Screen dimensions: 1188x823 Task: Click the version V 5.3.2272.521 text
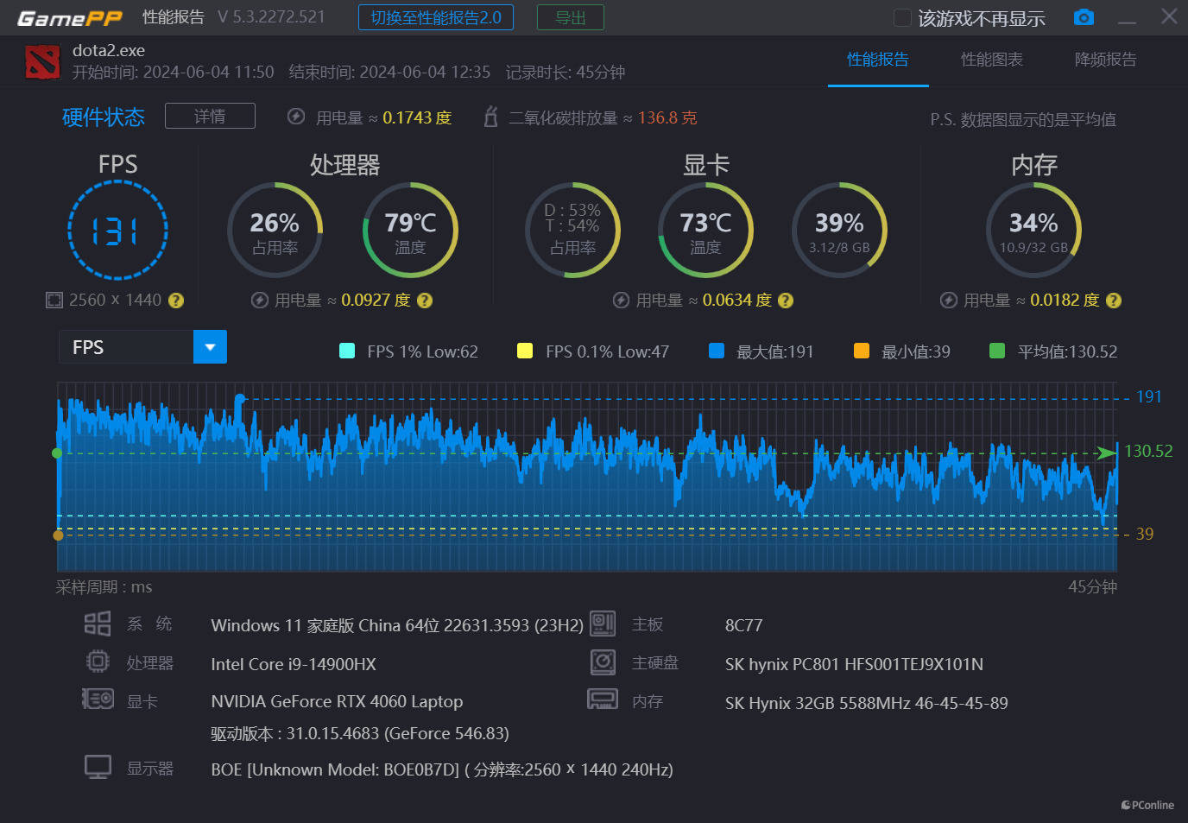pyautogui.click(x=271, y=17)
